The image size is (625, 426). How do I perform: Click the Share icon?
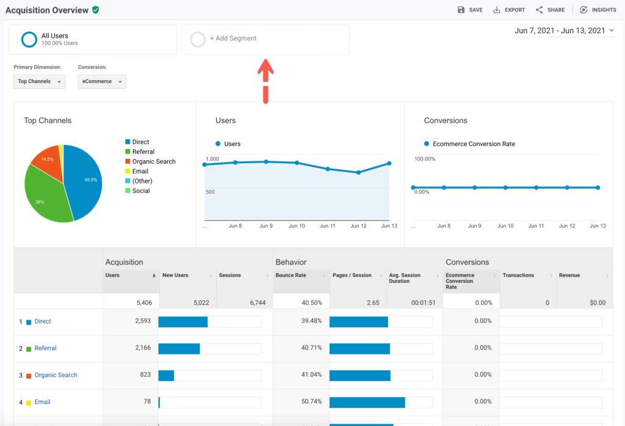(x=539, y=10)
